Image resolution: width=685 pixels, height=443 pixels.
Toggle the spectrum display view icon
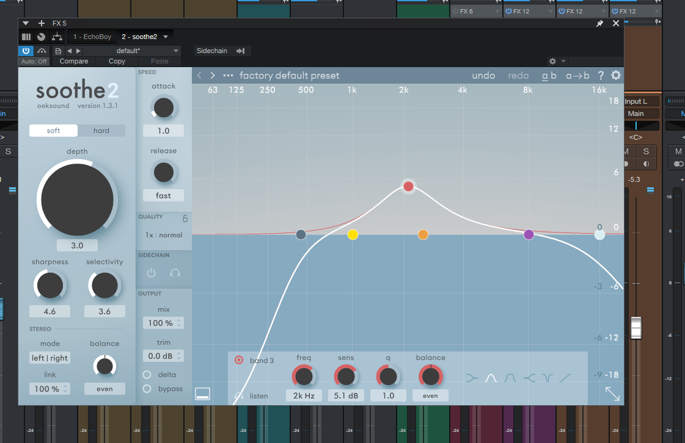(203, 394)
